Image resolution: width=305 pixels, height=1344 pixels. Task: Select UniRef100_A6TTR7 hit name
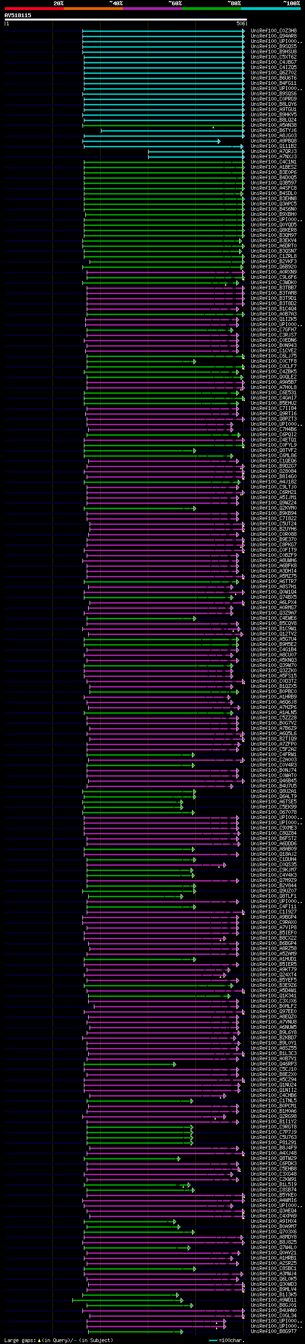click(274, 581)
